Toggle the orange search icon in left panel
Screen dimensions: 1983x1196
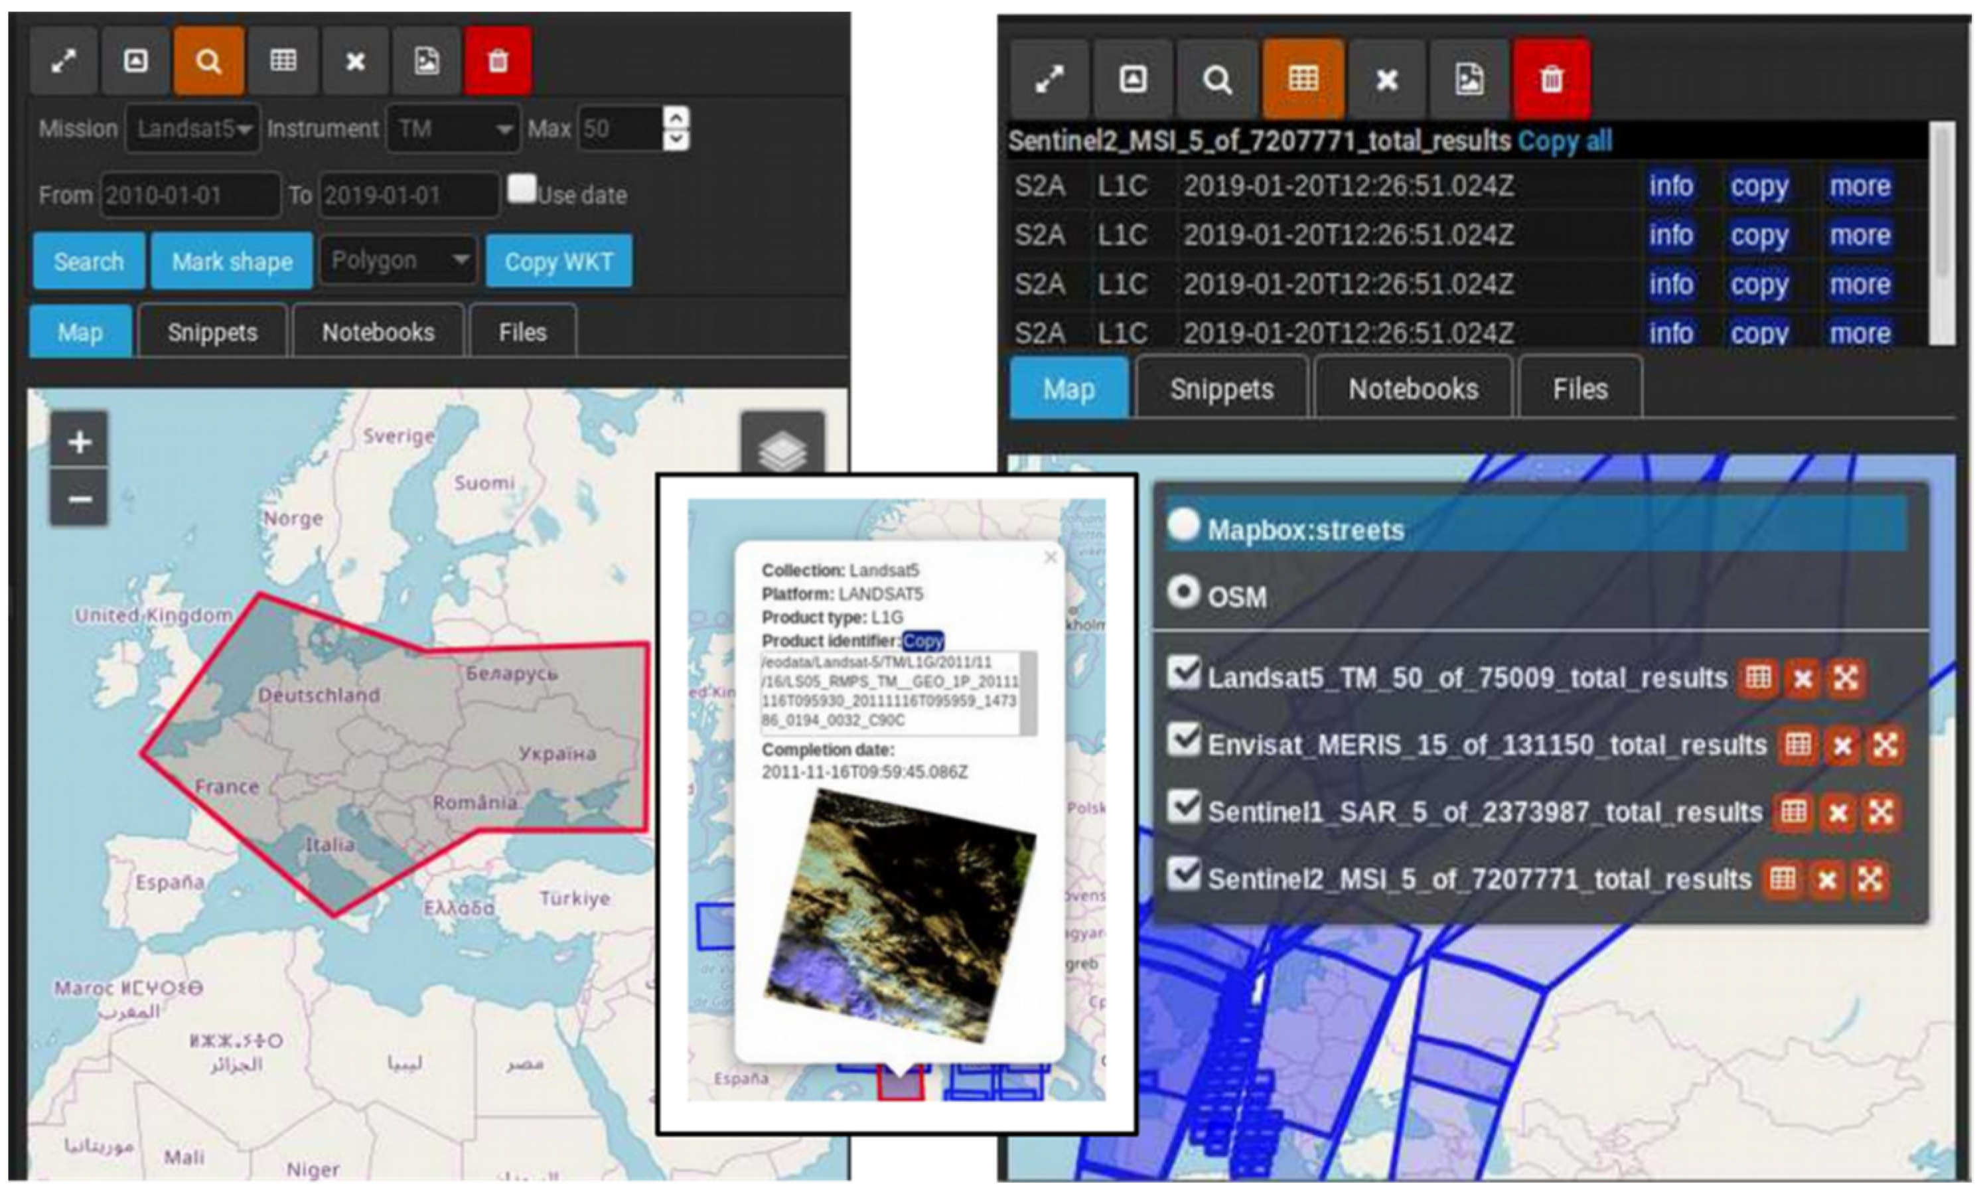coord(208,61)
